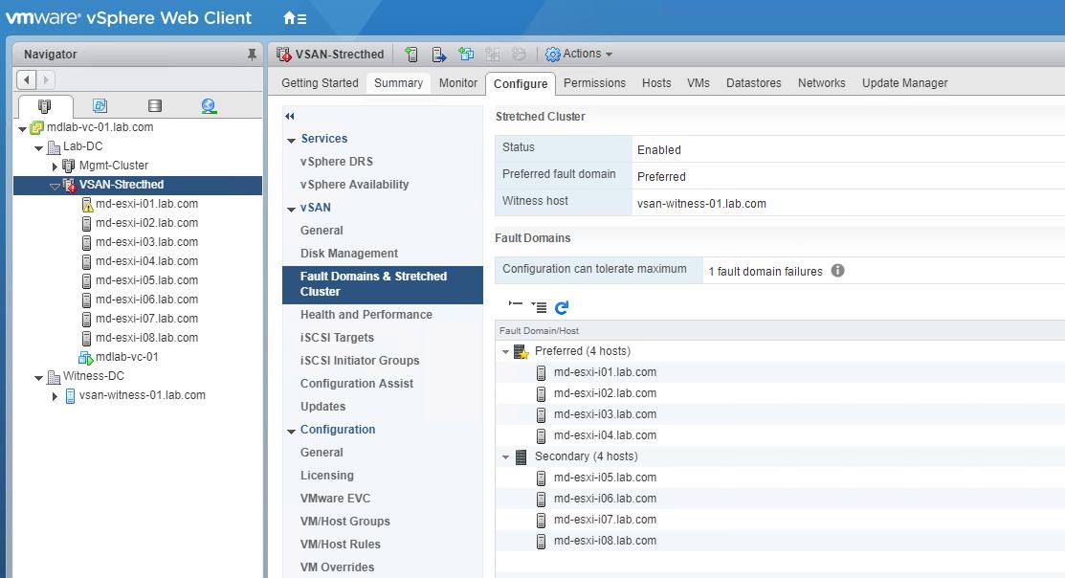The height and width of the screenshot is (578, 1065).
Task: Click the Fault Domain/Host column header
Action: 780,331
